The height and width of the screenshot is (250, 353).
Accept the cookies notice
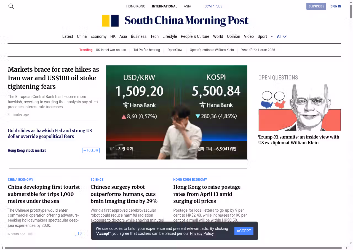(x=244, y=231)
